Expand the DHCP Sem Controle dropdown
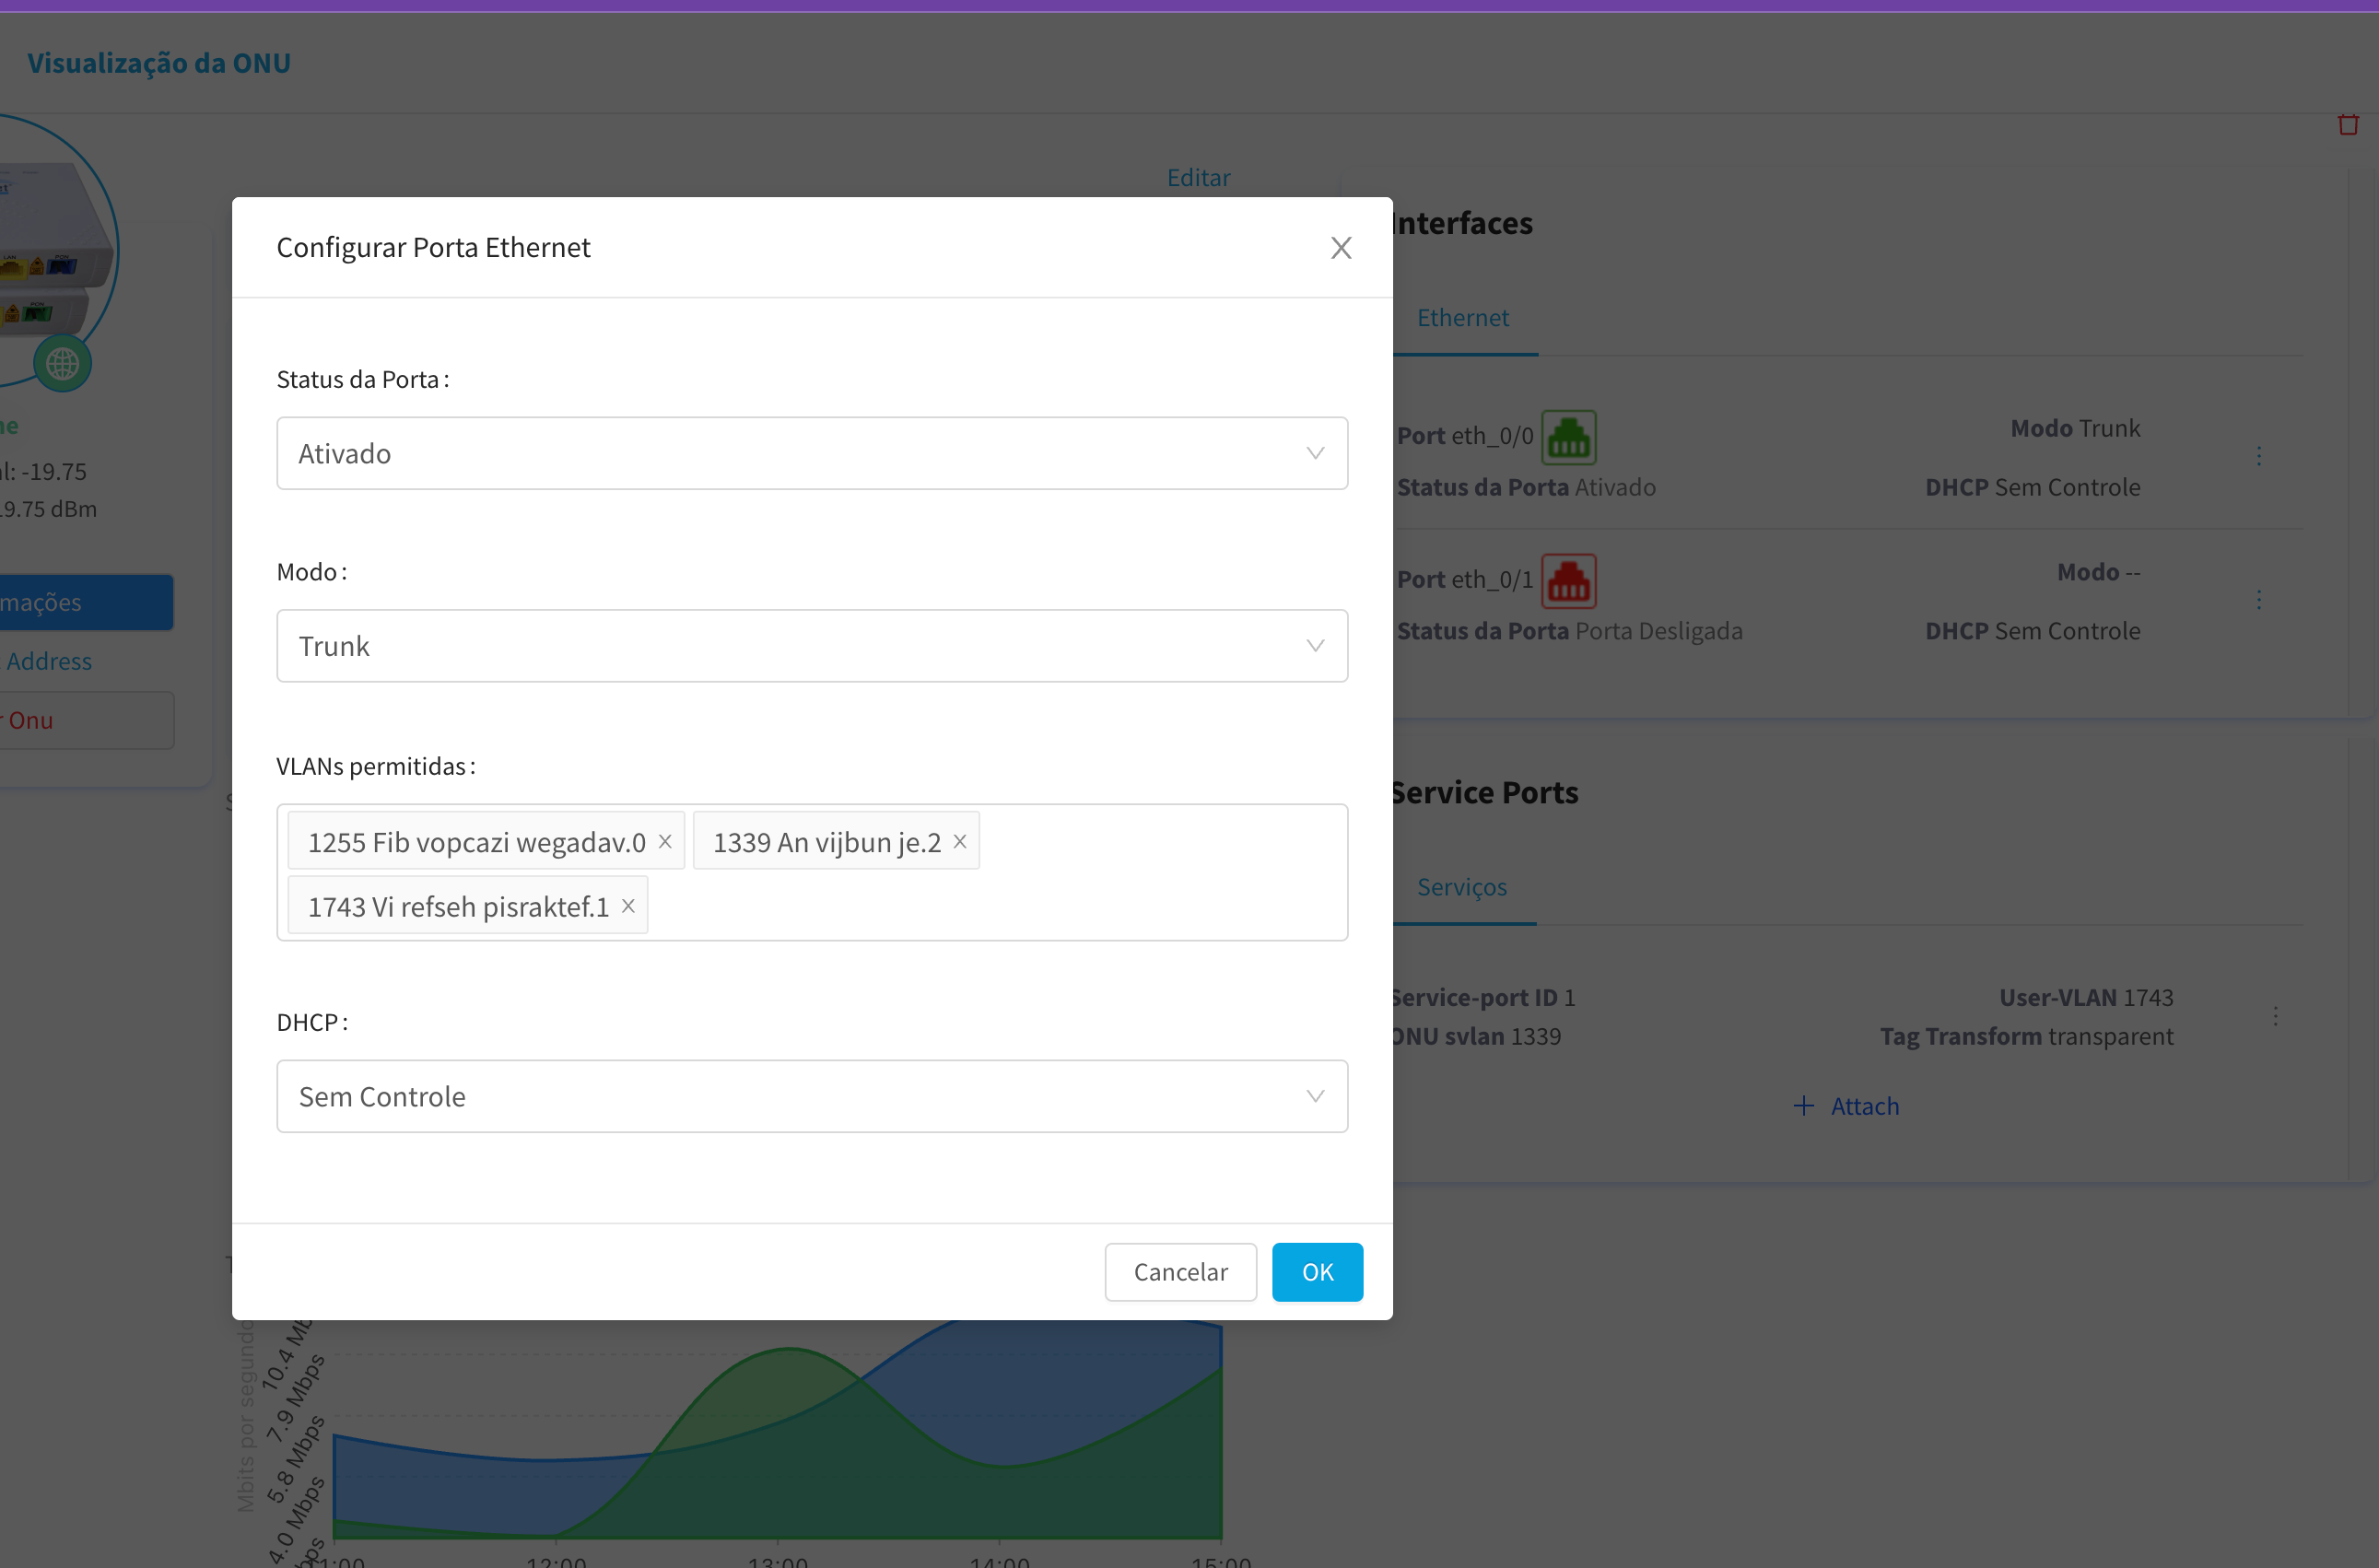2379x1568 pixels. 811,1096
